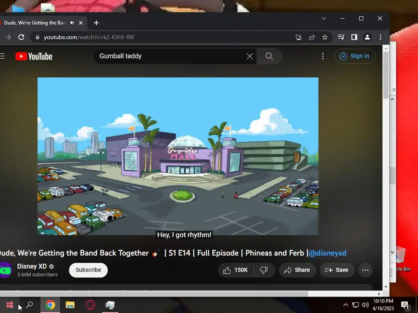
Task: Save the video to a playlist
Action: (336, 270)
